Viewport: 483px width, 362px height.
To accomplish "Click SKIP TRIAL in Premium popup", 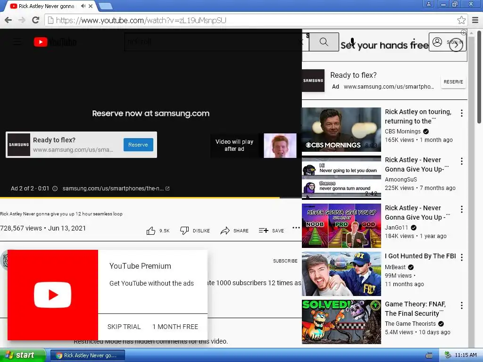I will click(x=124, y=327).
